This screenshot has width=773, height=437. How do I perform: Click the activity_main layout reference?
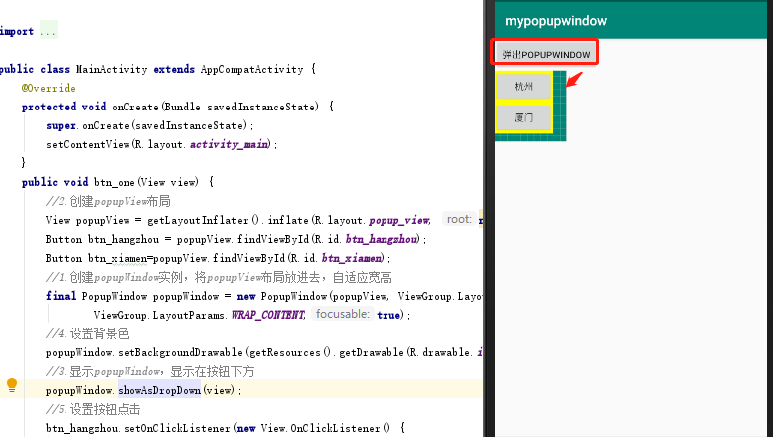pyautogui.click(x=230, y=144)
